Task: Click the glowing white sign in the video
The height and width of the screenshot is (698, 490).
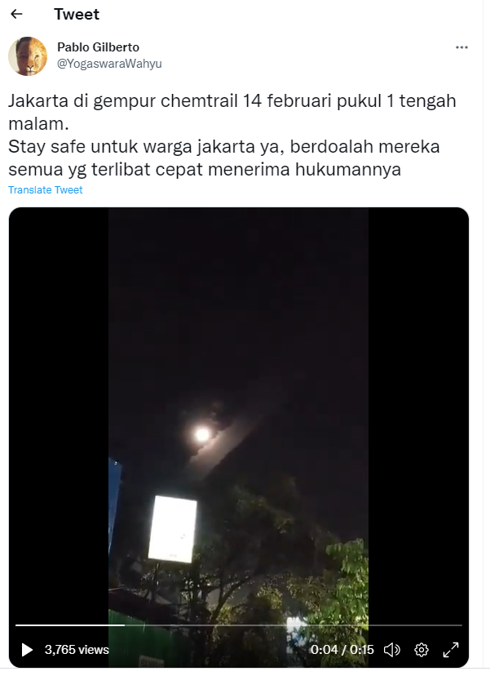Action: click(x=173, y=529)
